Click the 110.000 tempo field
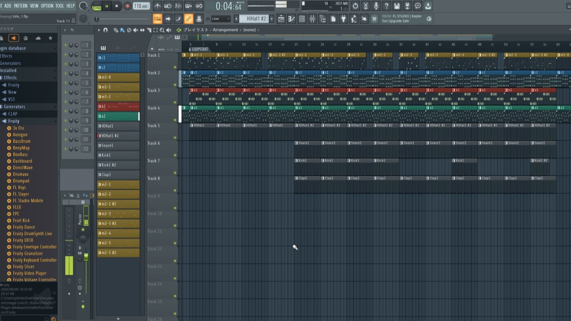 (x=141, y=6)
